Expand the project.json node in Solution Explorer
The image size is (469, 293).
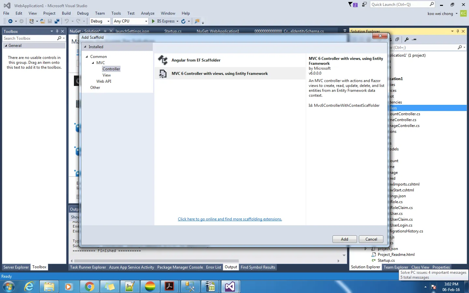click(x=365, y=249)
